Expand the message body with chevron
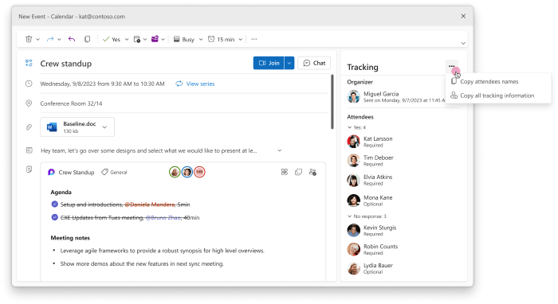Image resolution: width=558 pixels, height=304 pixels. pyautogui.click(x=280, y=150)
